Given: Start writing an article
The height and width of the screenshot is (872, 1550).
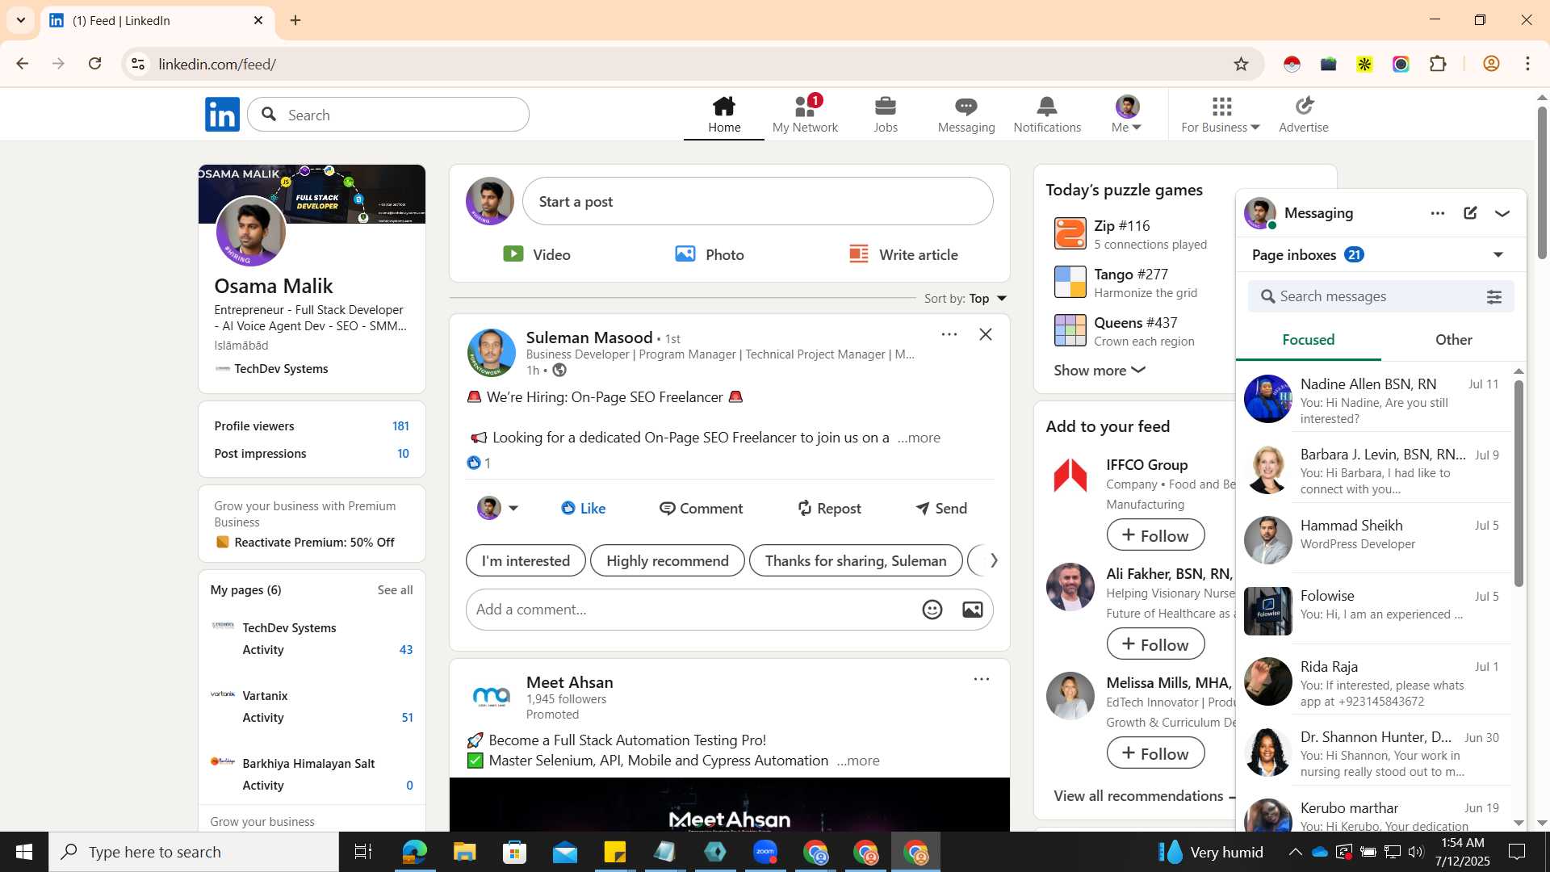Looking at the screenshot, I should pyautogui.click(x=903, y=254).
